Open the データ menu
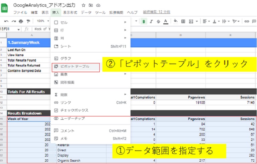257x164 pixels. 86,12
